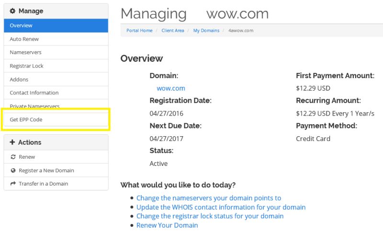Click the Registration Date value 04/27/2016
Screen dimensions: 383x234
click(166, 114)
